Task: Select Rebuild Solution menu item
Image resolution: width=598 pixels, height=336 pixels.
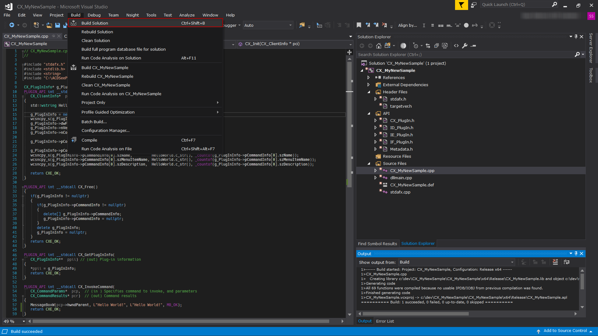Action: 145,32
